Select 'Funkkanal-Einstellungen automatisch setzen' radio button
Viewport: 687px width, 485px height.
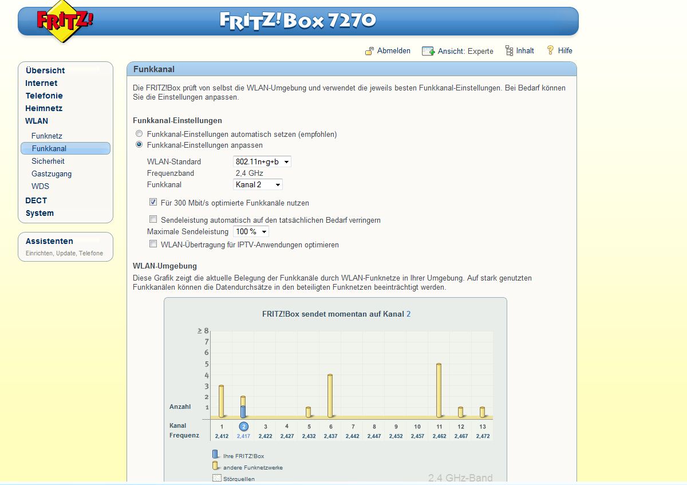[x=139, y=134]
